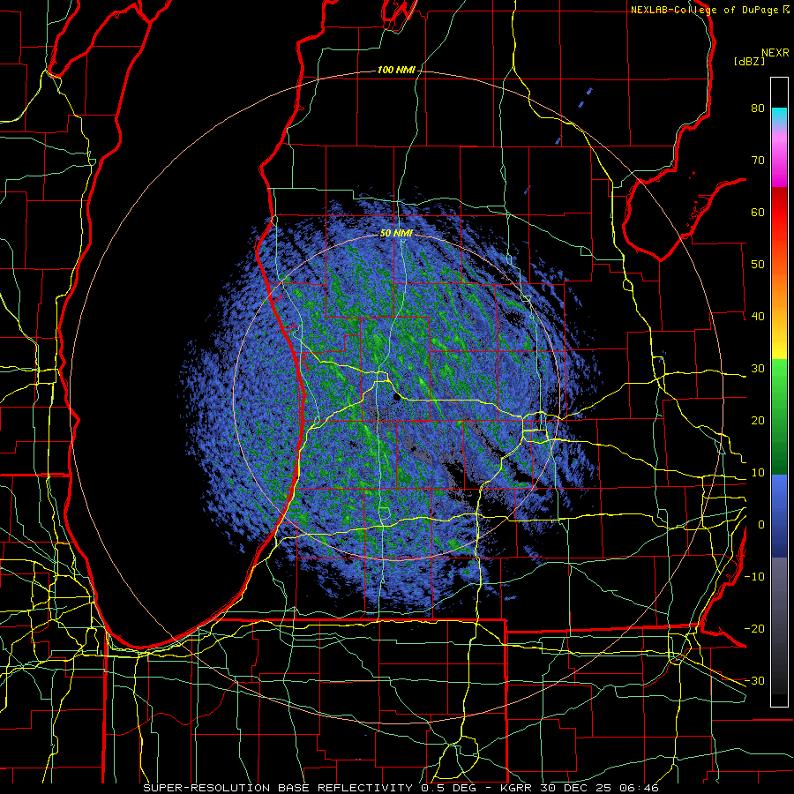Click the "NEXR" legend header text

point(775,53)
